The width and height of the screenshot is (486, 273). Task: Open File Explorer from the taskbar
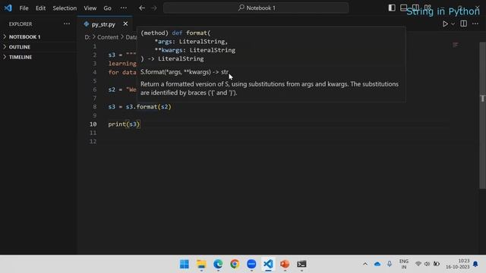[201, 264]
